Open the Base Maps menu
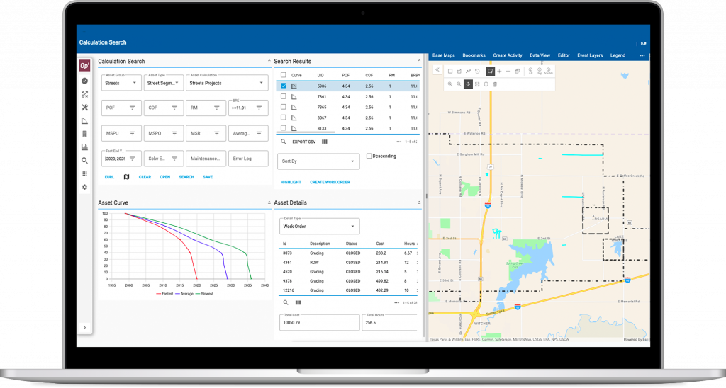Image resolution: width=726 pixels, height=388 pixels. [443, 55]
